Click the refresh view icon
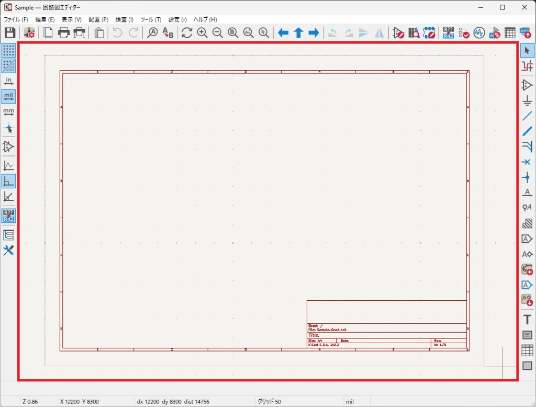The image size is (536, 407). (187, 33)
